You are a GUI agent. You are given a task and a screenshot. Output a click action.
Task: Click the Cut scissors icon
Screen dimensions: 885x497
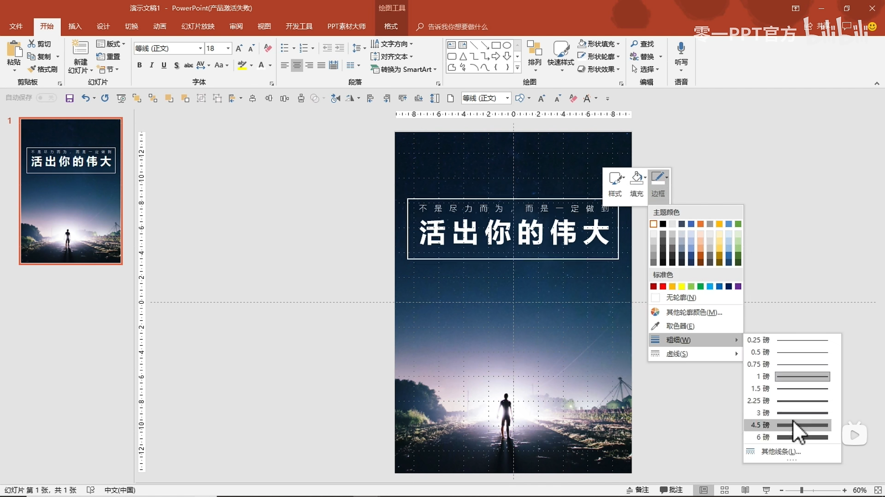click(31, 44)
